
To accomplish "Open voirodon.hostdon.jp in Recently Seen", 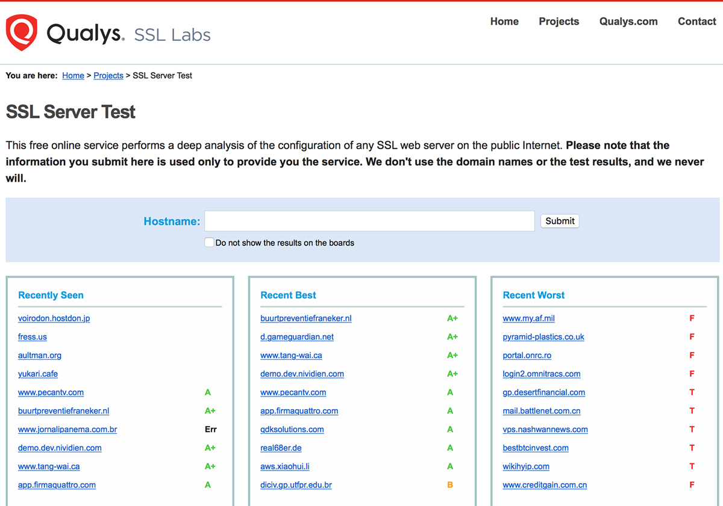I will [54, 318].
